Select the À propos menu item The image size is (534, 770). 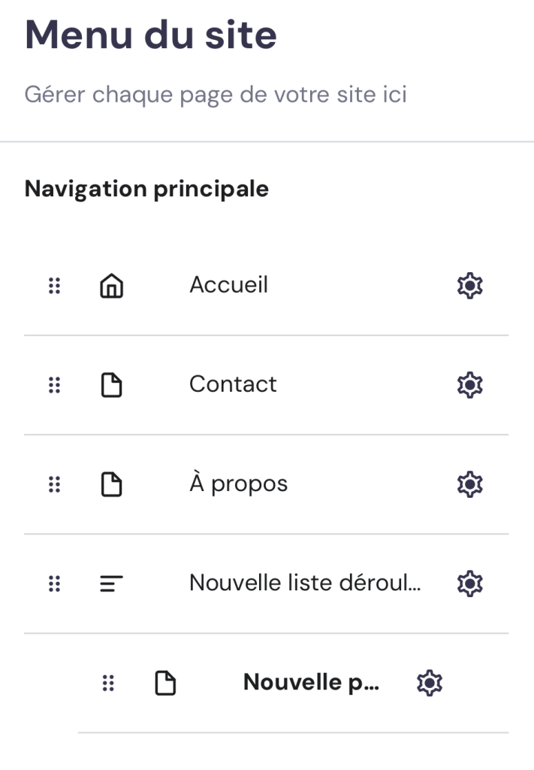(x=238, y=484)
